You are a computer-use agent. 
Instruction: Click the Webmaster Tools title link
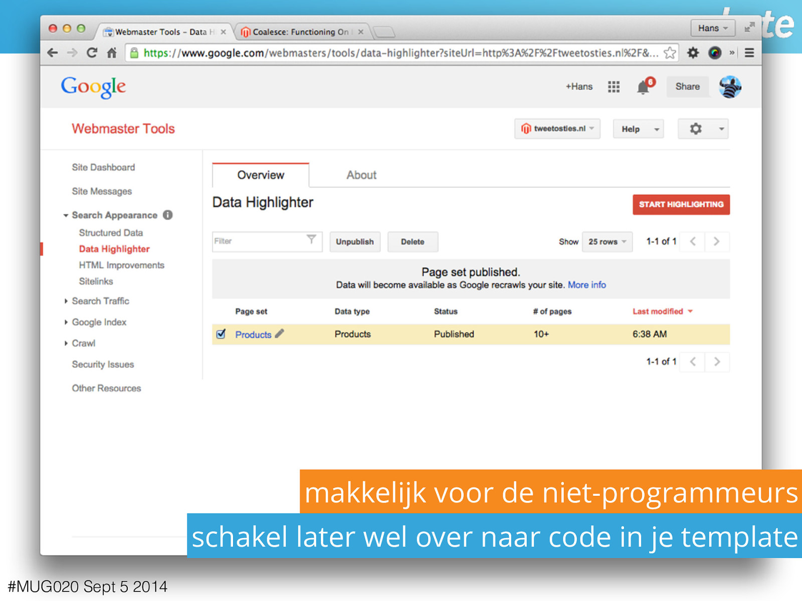pos(123,129)
